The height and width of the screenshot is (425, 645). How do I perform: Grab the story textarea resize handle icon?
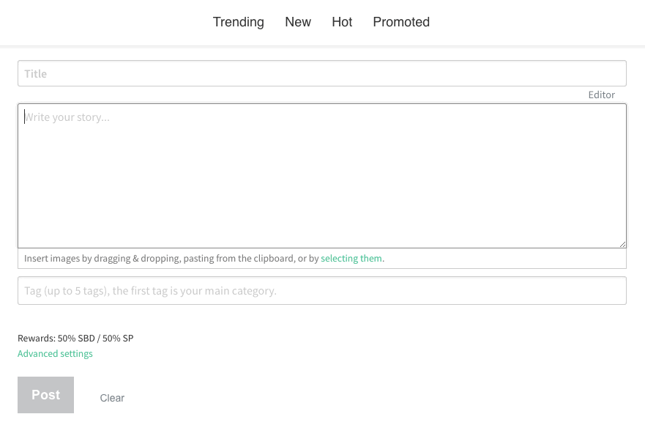(x=622, y=244)
